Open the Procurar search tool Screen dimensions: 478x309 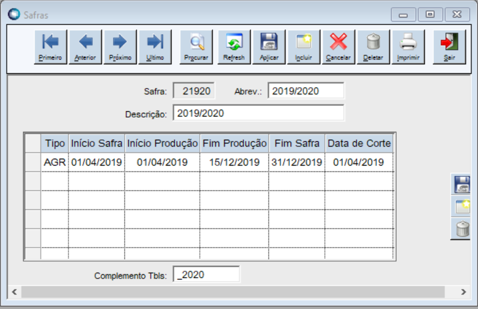[x=196, y=47]
